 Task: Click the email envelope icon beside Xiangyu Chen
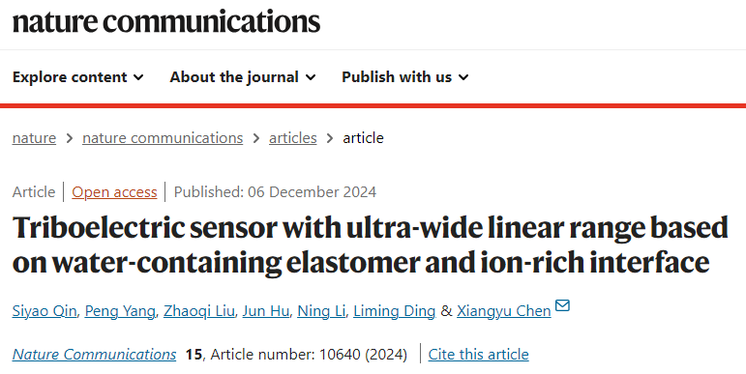click(x=562, y=305)
